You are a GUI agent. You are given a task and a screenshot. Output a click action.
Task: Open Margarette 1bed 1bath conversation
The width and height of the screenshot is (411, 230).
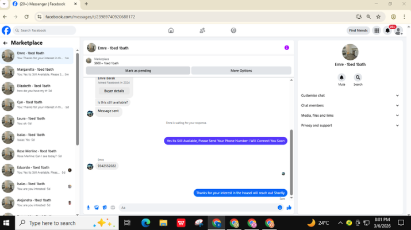(x=37, y=72)
